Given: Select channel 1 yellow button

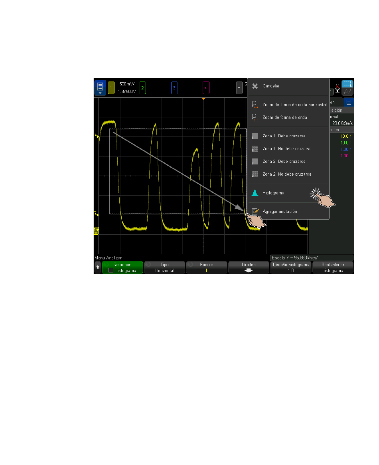Looking at the screenshot, I should click(111, 88).
